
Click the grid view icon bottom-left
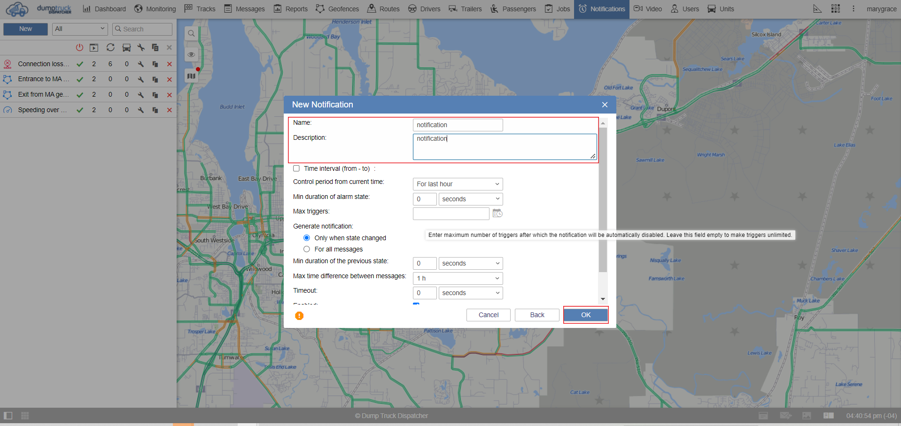tap(25, 416)
